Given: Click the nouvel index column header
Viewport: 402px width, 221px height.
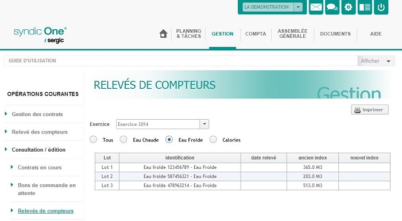Looking at the screenshot, I should pos(364,158).
